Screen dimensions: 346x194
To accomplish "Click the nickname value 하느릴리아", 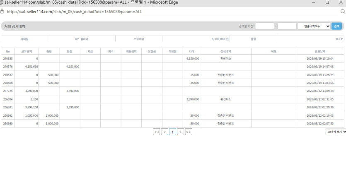I will coord(82,39).
